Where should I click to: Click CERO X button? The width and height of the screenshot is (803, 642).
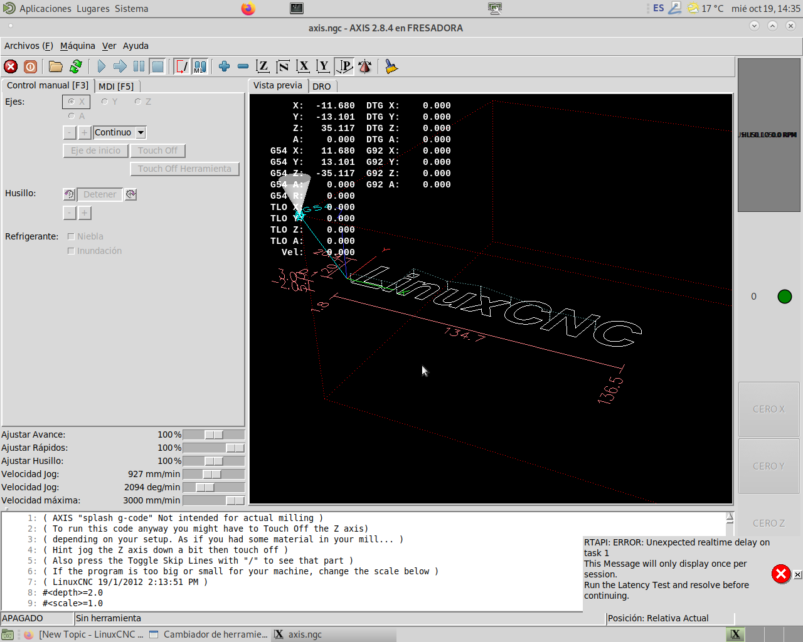tap(768, 409)
